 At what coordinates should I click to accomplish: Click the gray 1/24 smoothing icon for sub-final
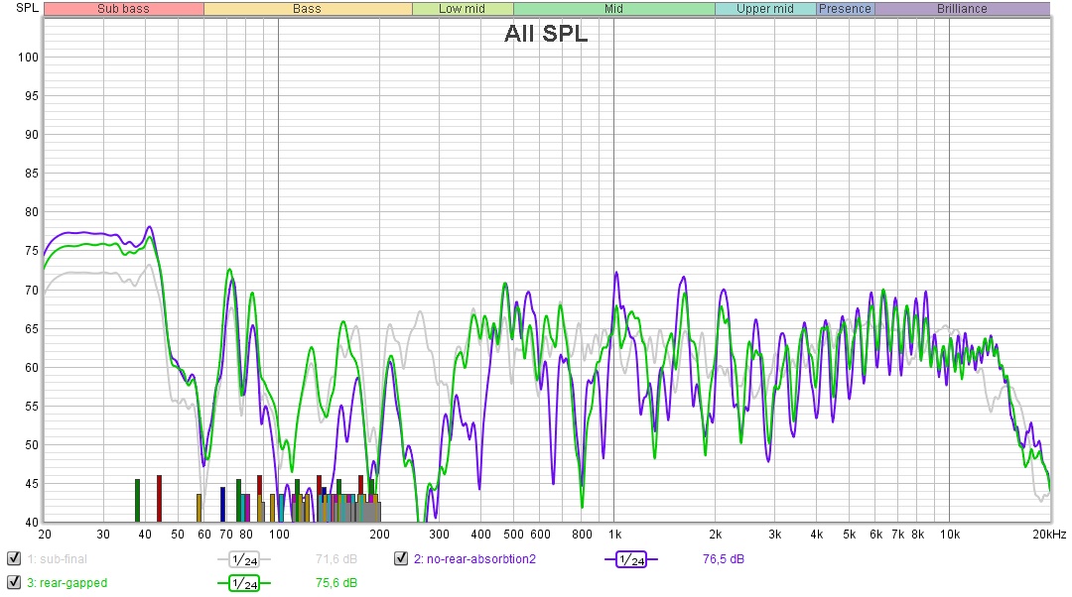243,559
